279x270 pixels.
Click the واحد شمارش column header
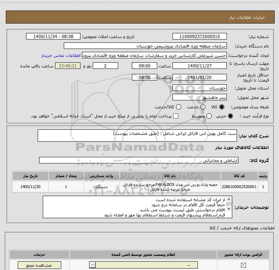(101, 176)
